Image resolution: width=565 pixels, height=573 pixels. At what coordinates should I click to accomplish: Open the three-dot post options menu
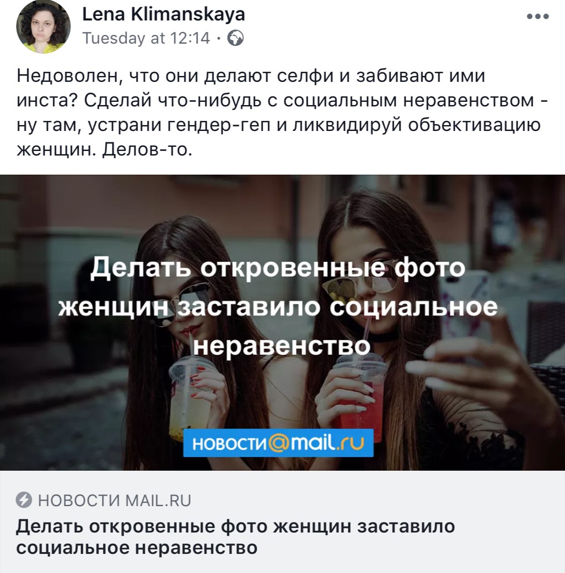click(538, 16)
